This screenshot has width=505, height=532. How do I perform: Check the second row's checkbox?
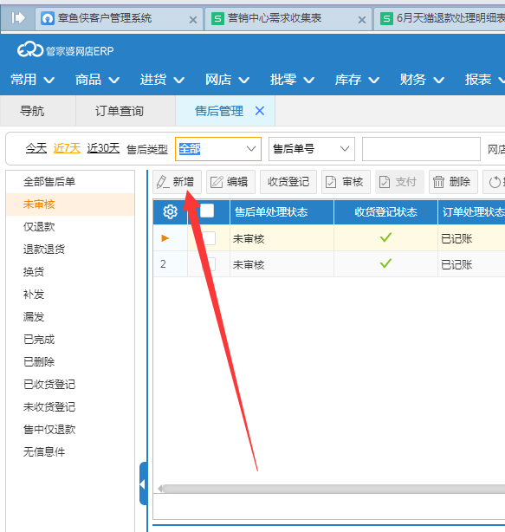(209, 264)
